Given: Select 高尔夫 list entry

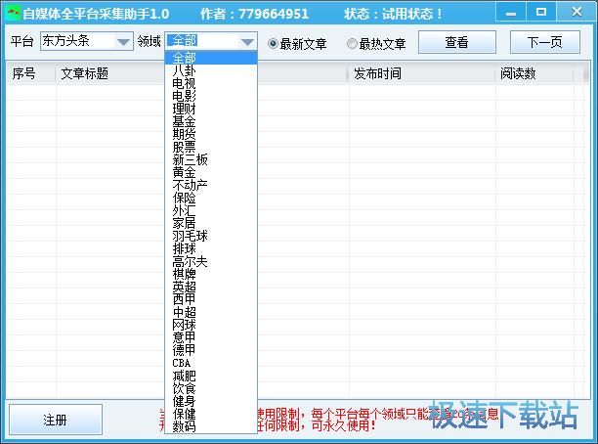Looking at the screenshot, I should tap(211, 261).
